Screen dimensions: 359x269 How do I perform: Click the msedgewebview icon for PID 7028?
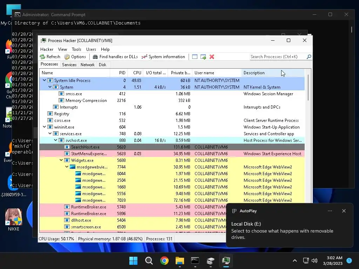click(x=78, y=200)
